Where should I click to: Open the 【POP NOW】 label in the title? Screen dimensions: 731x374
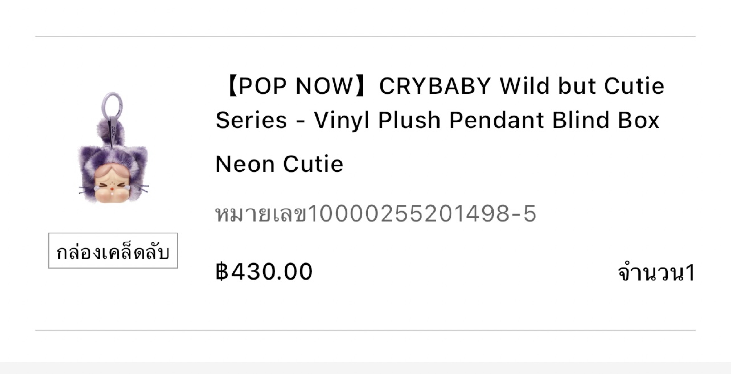[296, 86]
